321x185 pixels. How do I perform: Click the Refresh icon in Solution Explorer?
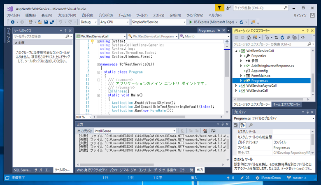pyautogui.click(x=282, y=37)
